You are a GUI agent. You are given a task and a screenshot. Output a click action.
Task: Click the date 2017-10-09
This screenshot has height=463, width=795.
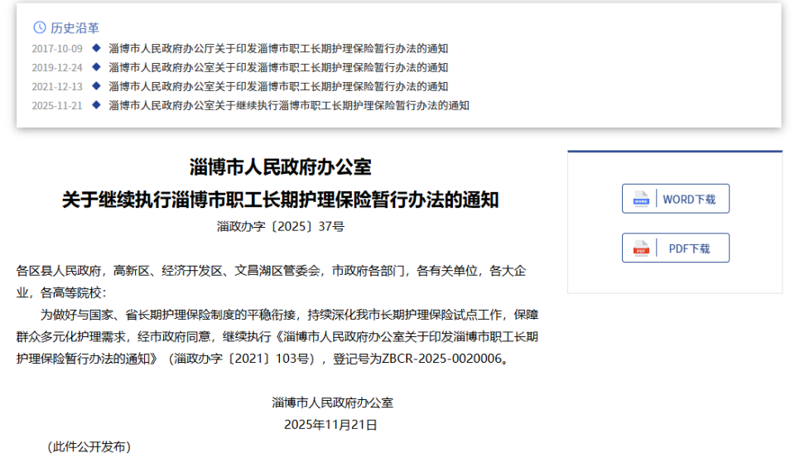coord(57,49)
